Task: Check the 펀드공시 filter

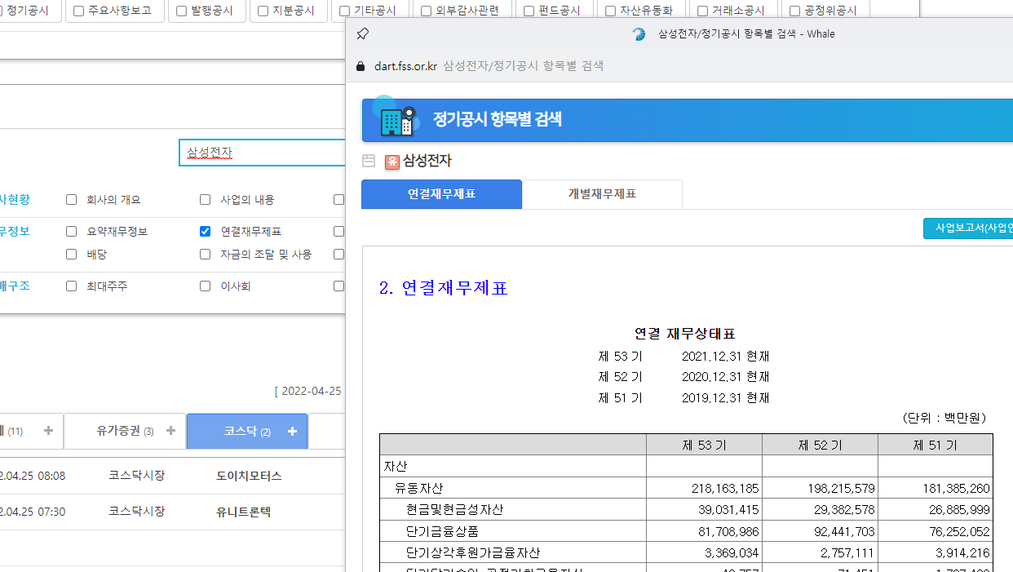Action: (x=529, y=11)
